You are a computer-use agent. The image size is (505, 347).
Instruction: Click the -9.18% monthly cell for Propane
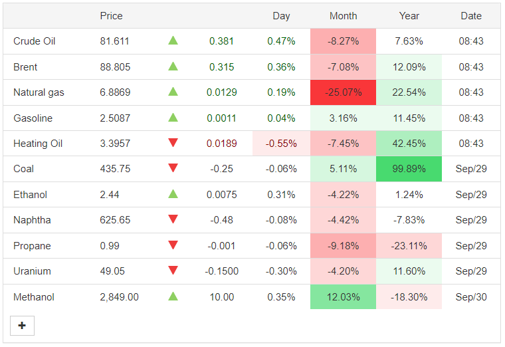click(344, 246)
